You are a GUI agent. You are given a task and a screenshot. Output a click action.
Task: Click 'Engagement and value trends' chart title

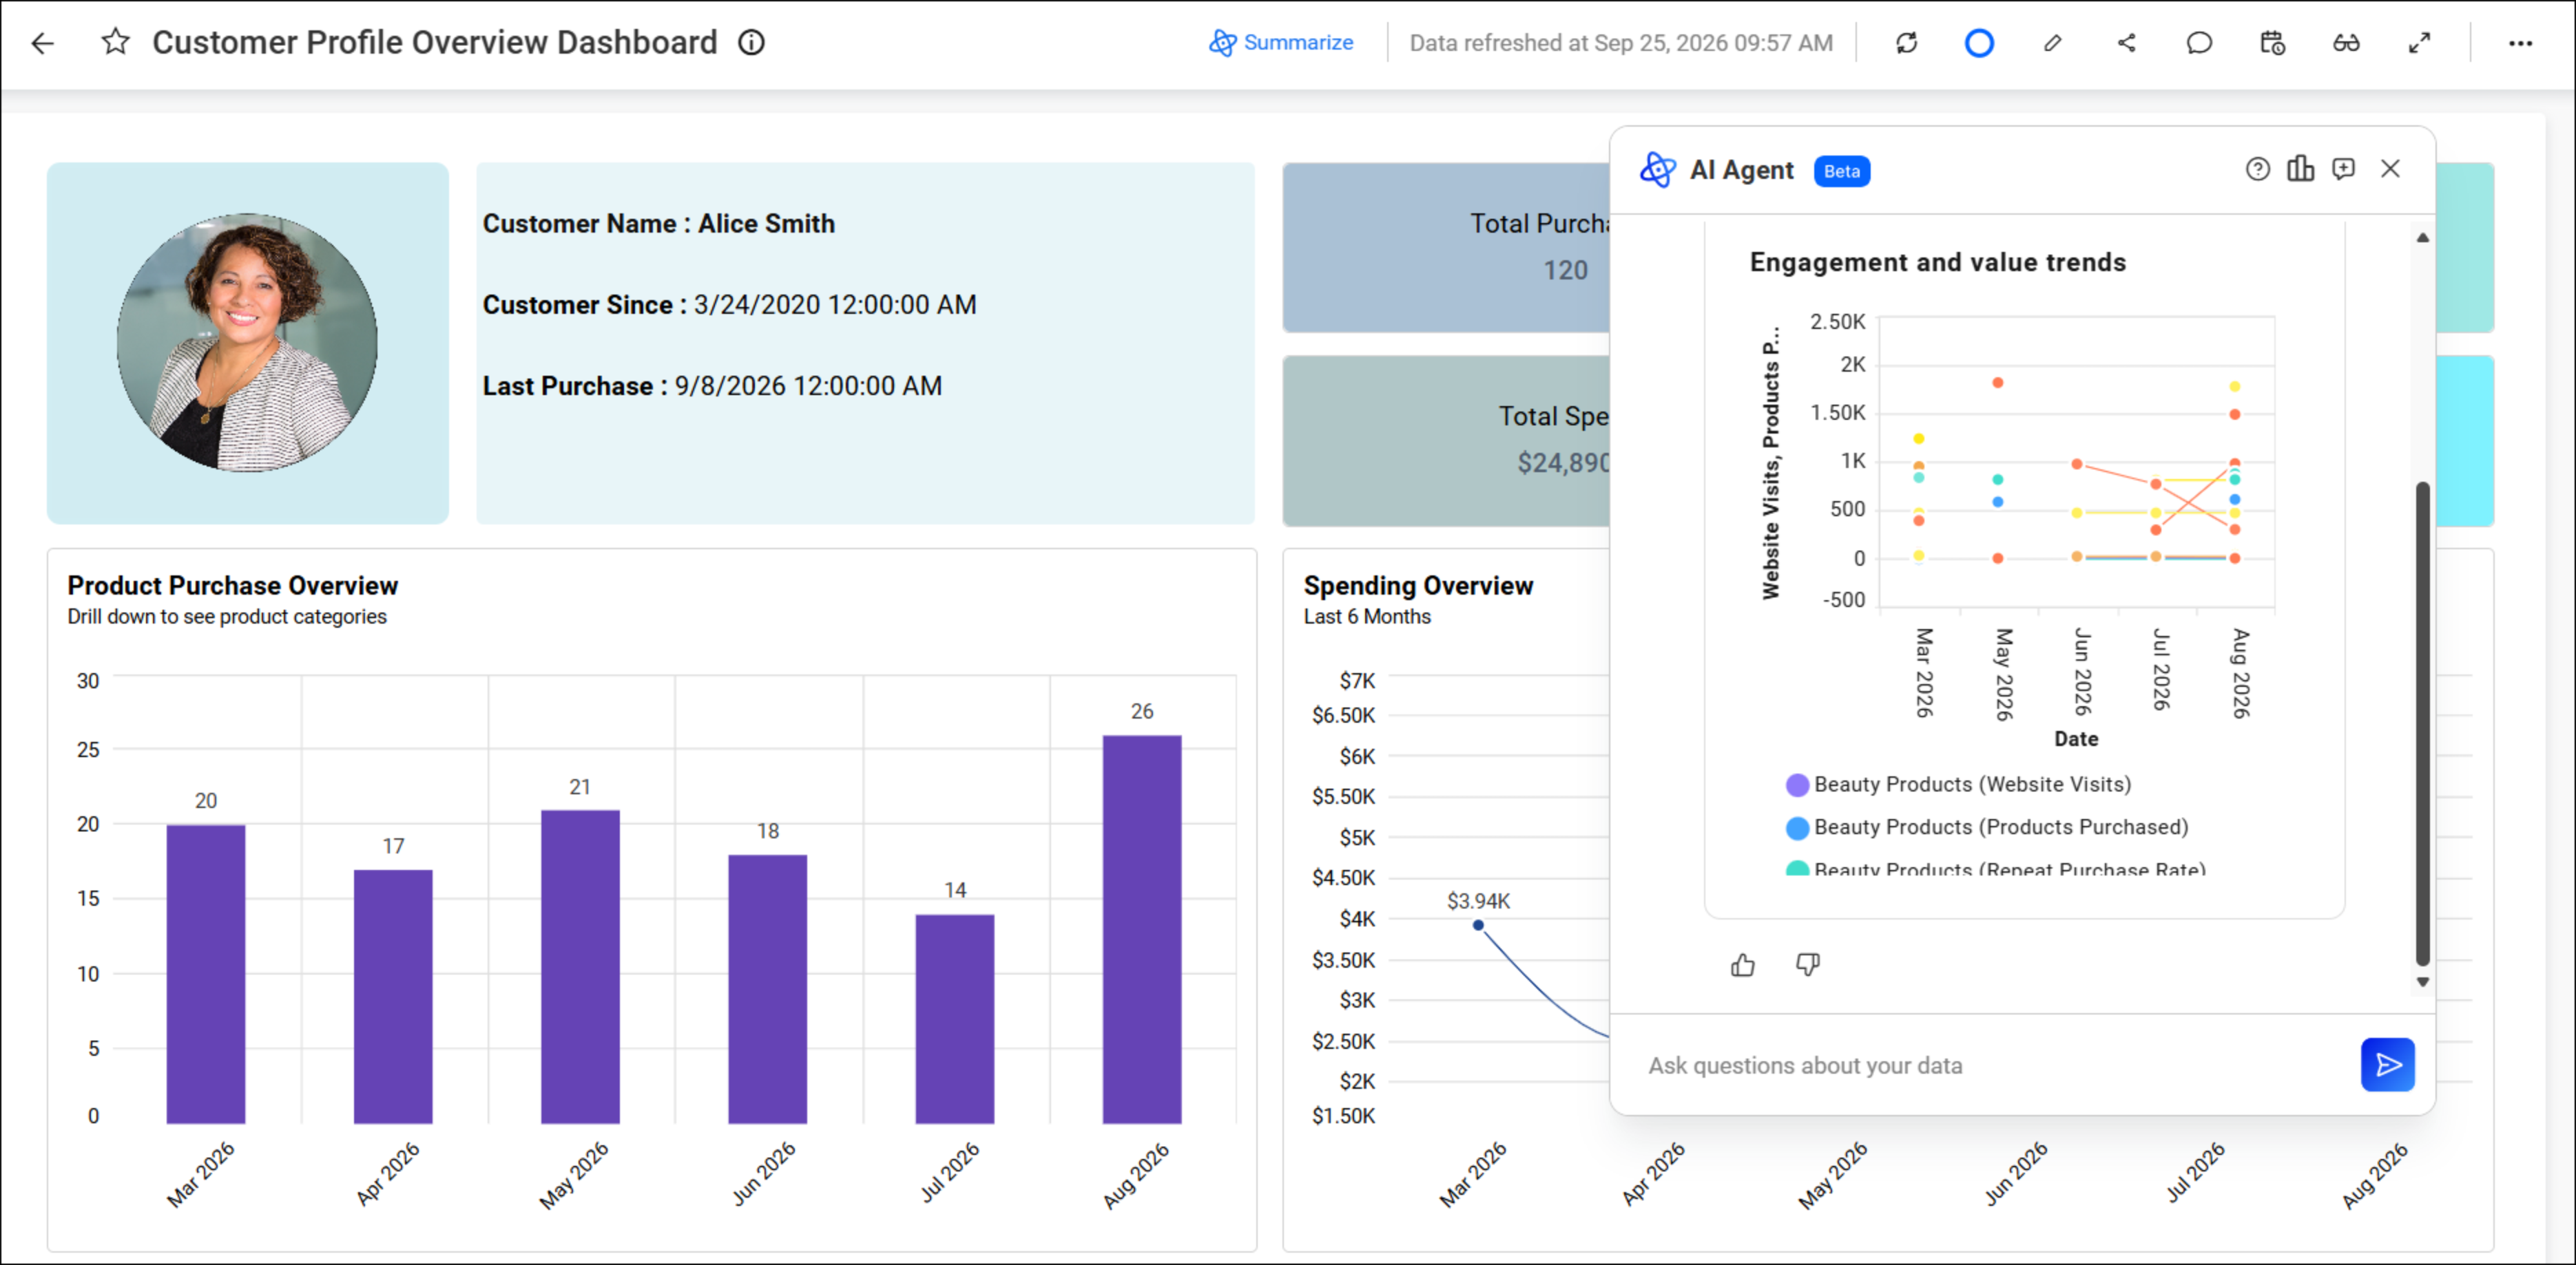(1937, 262)
